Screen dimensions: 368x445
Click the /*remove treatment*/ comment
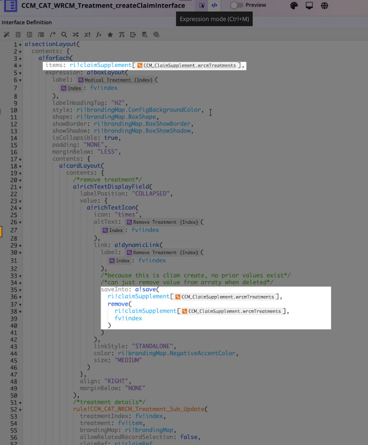108,180
